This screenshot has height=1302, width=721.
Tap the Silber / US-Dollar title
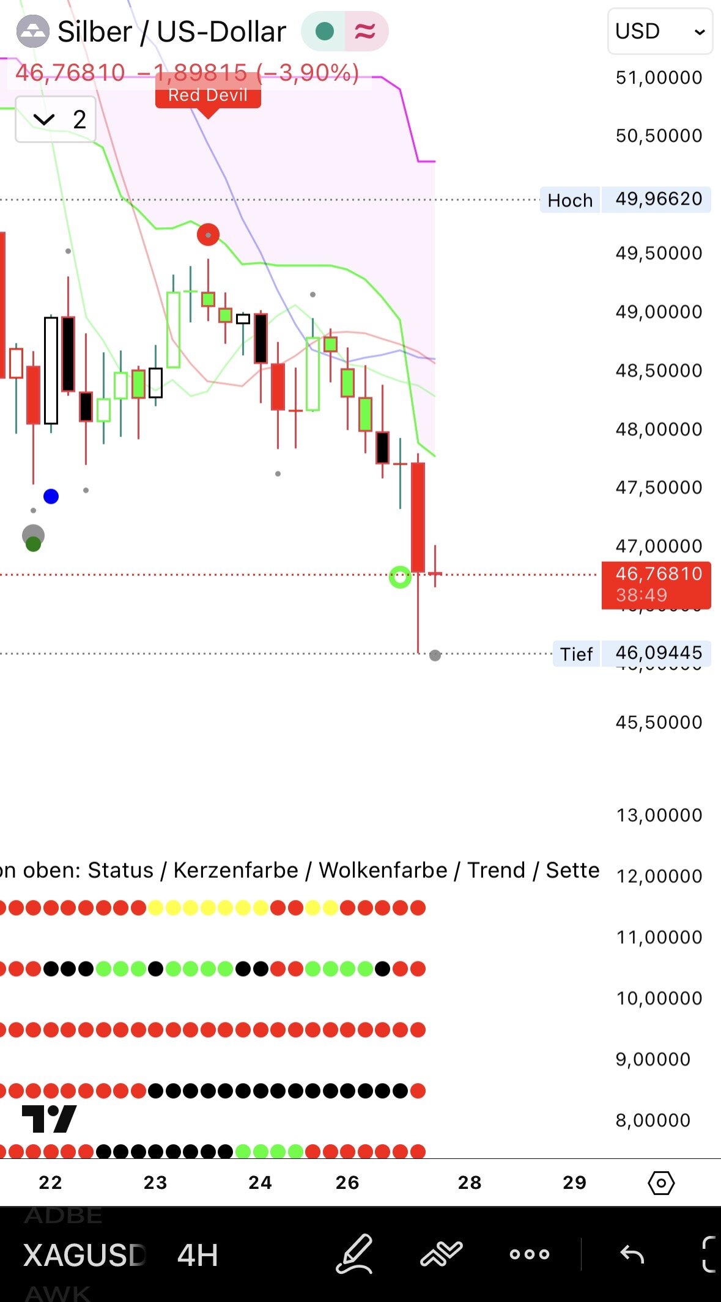(x=171, y=31)
